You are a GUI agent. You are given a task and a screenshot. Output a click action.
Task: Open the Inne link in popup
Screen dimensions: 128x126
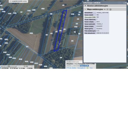[91, 68]
